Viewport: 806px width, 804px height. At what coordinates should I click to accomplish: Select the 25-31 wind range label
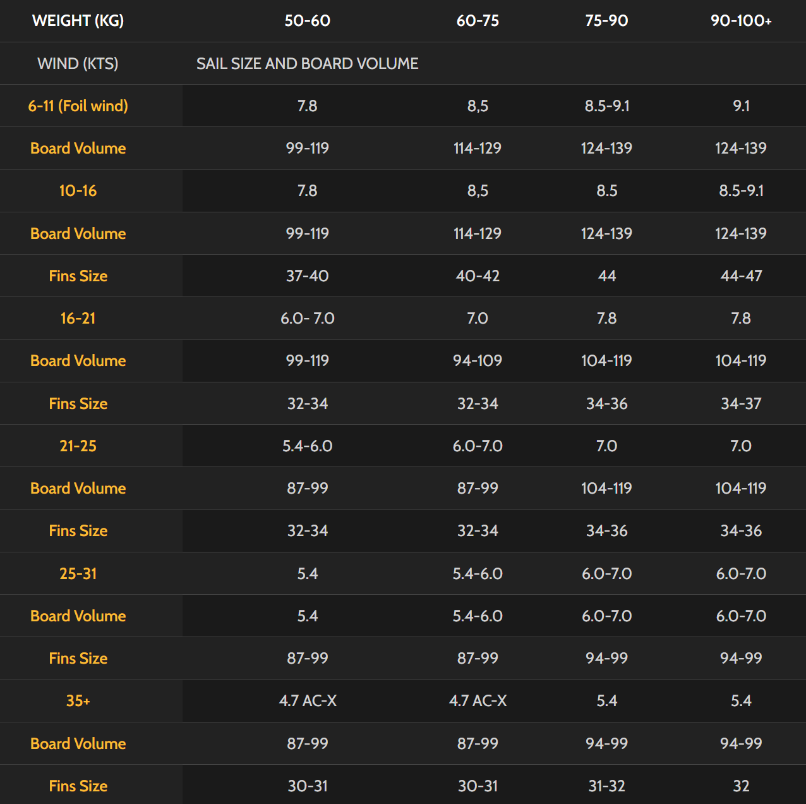[x=78, y=574]
